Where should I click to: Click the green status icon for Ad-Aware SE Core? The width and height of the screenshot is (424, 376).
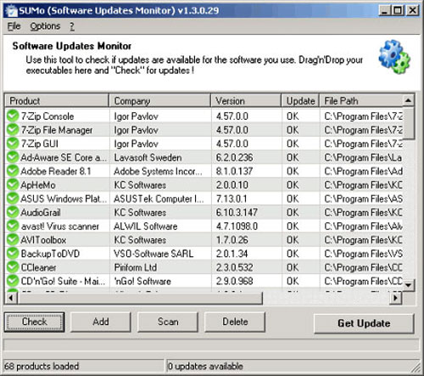pyautogui.click(x=13, y=157)
